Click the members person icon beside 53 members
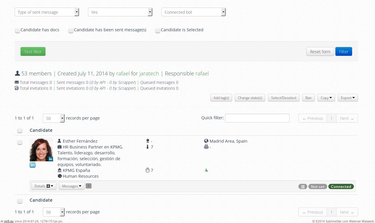This screenshot has width=375, height=223. coord(17,73)
